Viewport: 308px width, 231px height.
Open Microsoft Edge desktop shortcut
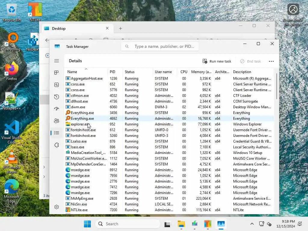point(12,191)
